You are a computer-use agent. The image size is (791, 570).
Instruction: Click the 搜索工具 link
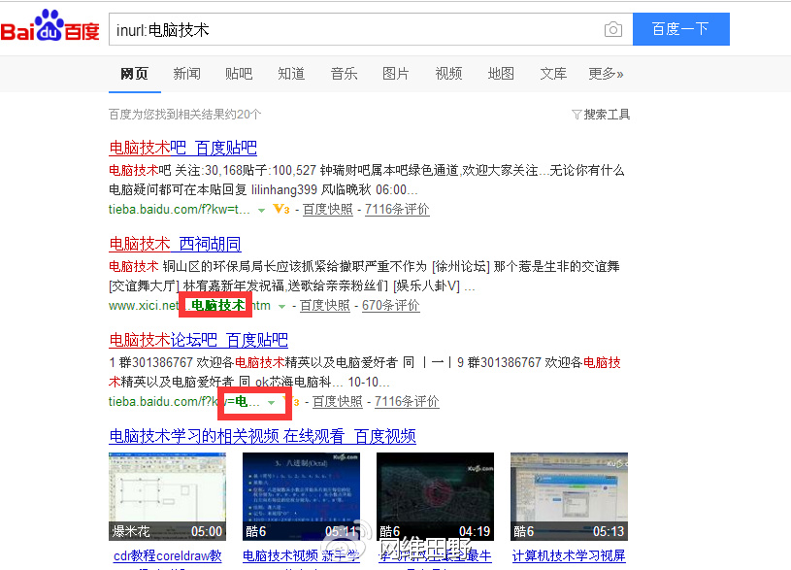pos(607,115)
